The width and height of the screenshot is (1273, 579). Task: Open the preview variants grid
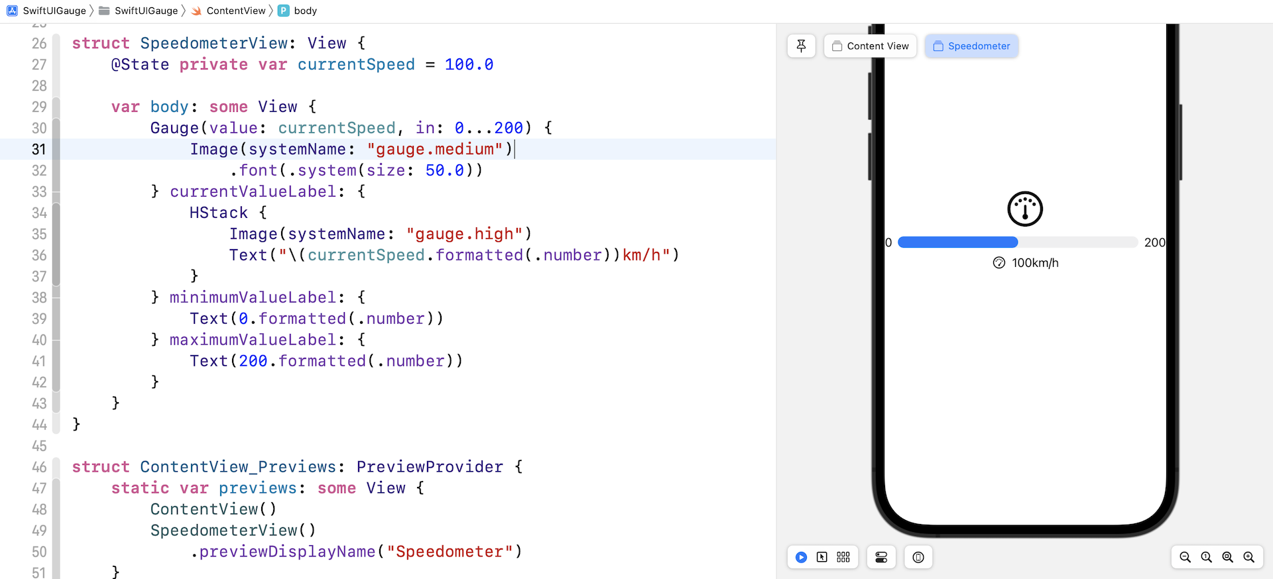pos(843,557)
